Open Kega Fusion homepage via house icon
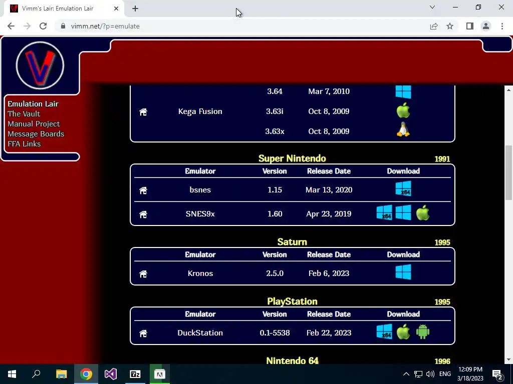 click(143, 112)
